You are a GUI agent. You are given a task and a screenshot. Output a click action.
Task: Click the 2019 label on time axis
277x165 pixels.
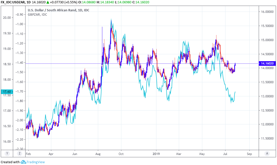[x=156, y=154]
